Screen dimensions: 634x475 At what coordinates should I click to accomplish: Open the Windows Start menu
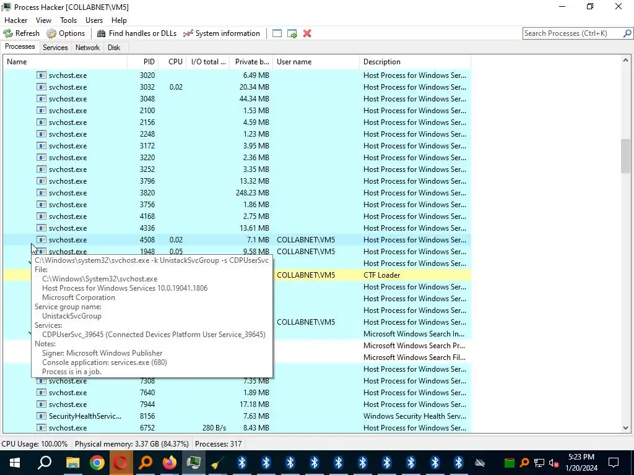(x=15, y=463)
